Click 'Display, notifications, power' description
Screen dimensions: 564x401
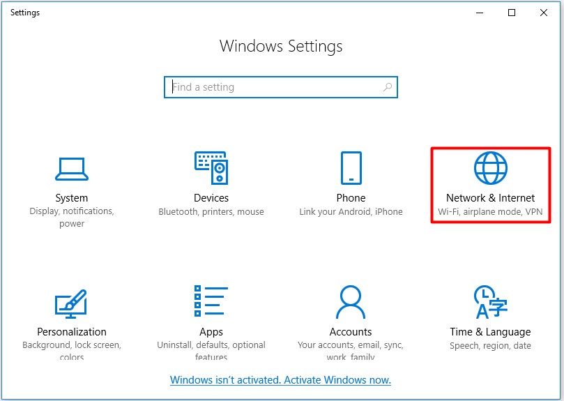click(x=72, y=218)
